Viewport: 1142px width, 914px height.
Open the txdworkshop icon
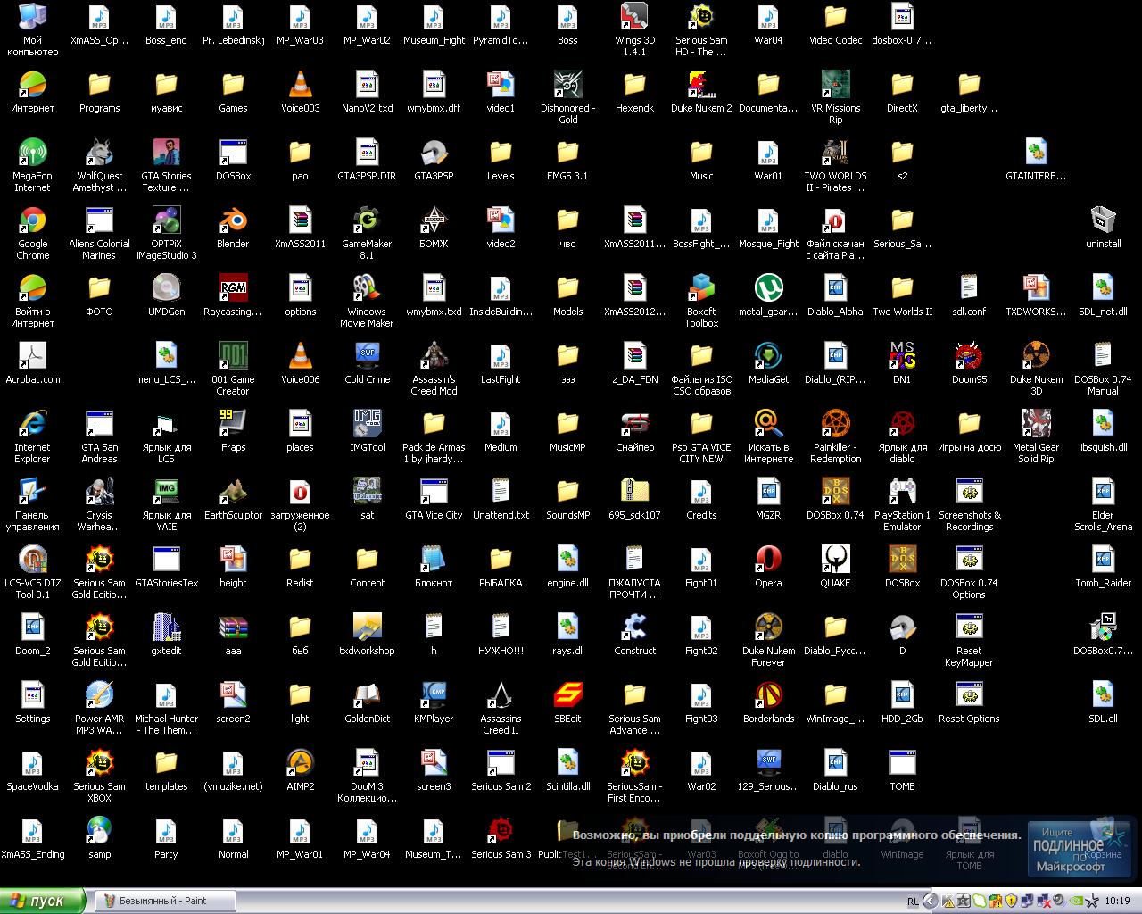point(367,627)
